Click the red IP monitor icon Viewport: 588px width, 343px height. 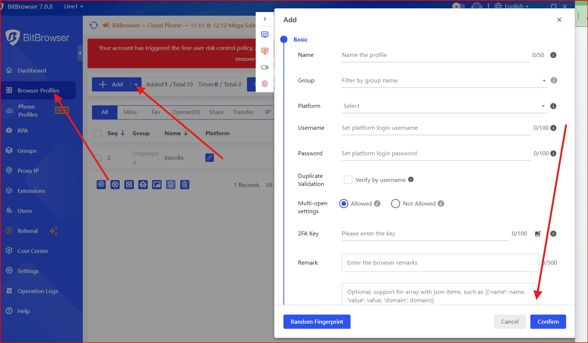pos(265,51)
